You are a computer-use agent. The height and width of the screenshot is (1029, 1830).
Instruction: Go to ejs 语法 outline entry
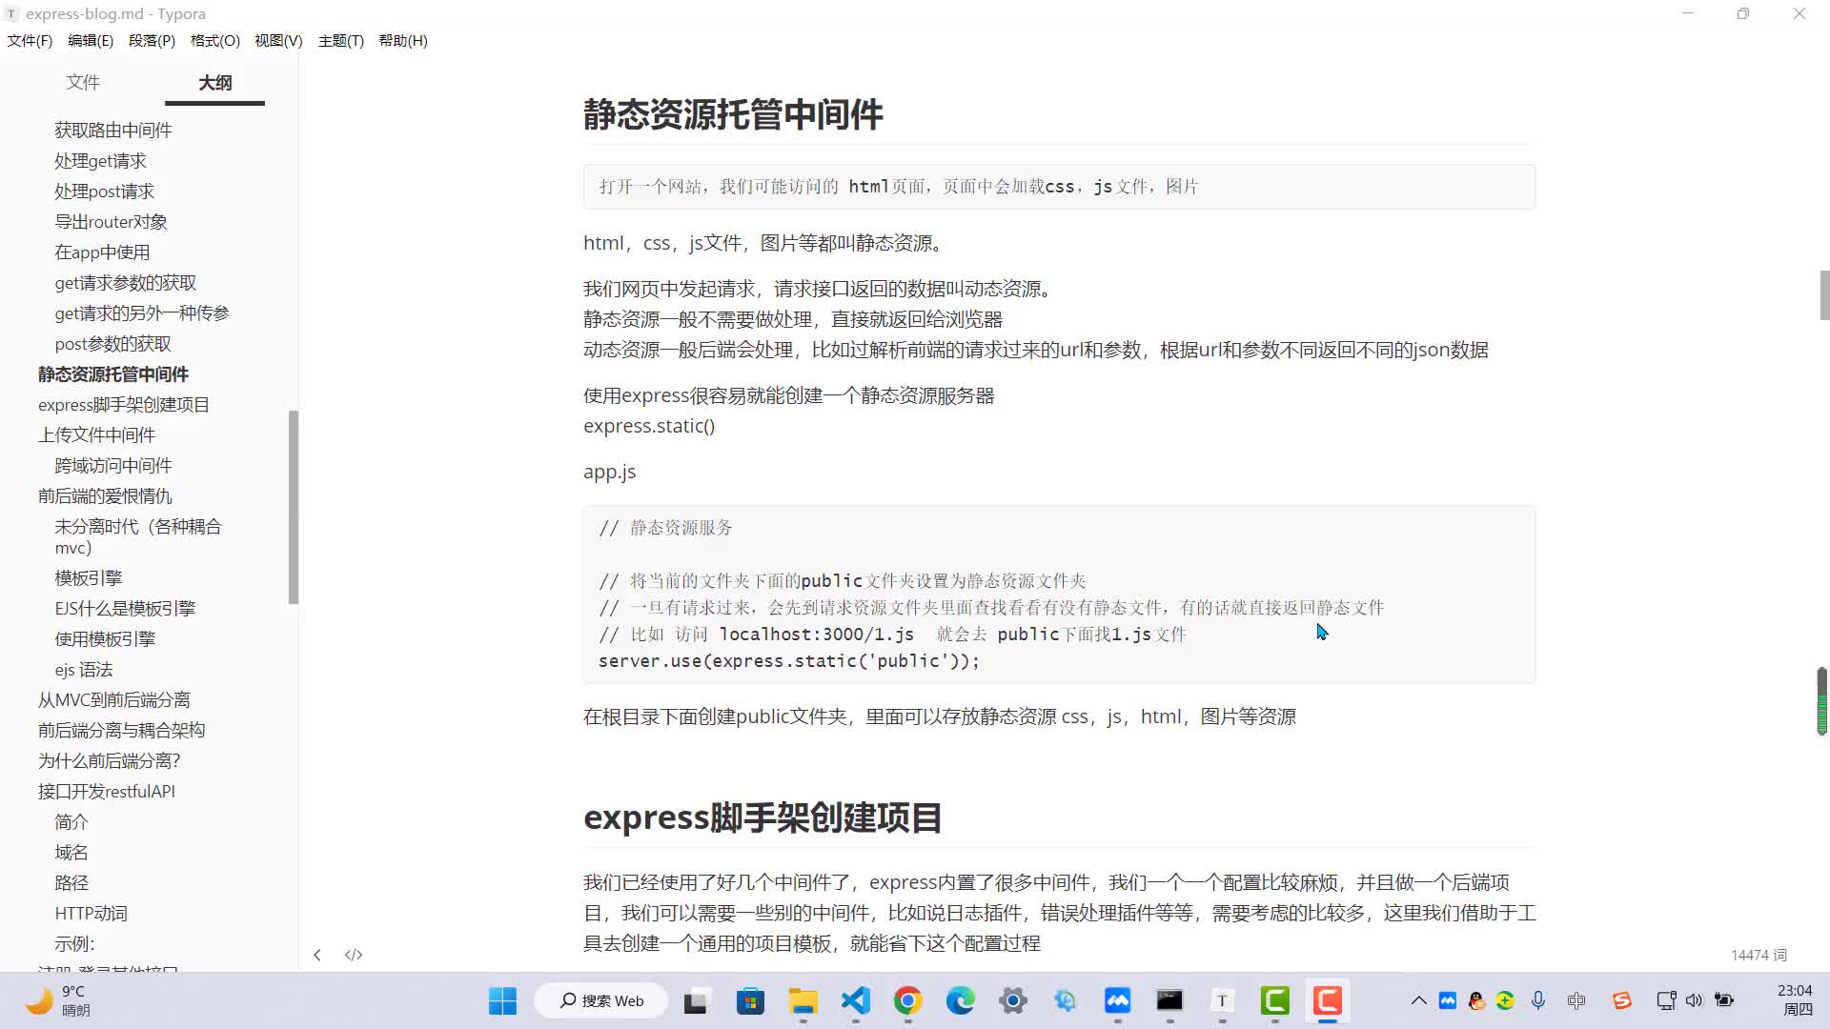[84, 669]
